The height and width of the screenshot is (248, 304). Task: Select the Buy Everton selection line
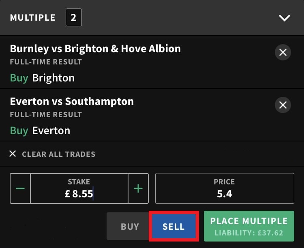click(40, 130)
